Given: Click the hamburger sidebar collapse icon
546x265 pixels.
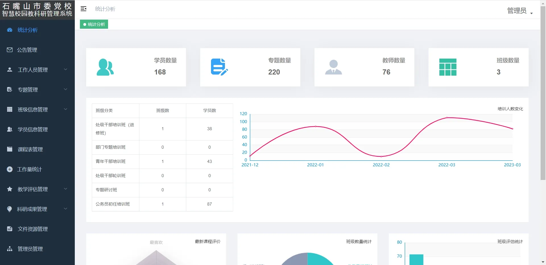Looking at the screenshot, I should (x=83, y=9).
